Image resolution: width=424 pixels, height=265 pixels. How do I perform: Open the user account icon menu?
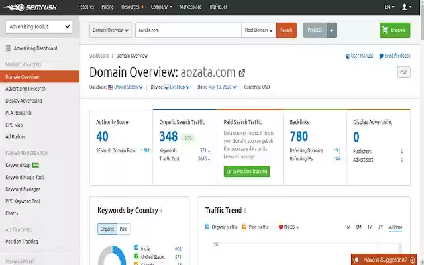[405, 7]
